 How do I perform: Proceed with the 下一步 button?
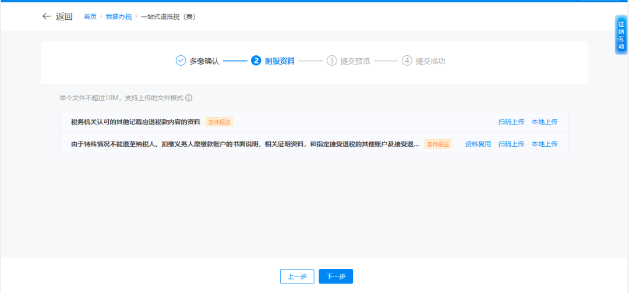[x=336, y=277]
